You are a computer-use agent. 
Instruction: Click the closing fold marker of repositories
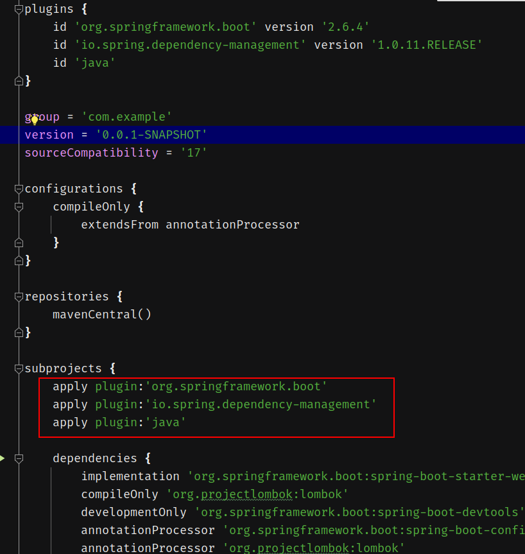click(19, 333)
